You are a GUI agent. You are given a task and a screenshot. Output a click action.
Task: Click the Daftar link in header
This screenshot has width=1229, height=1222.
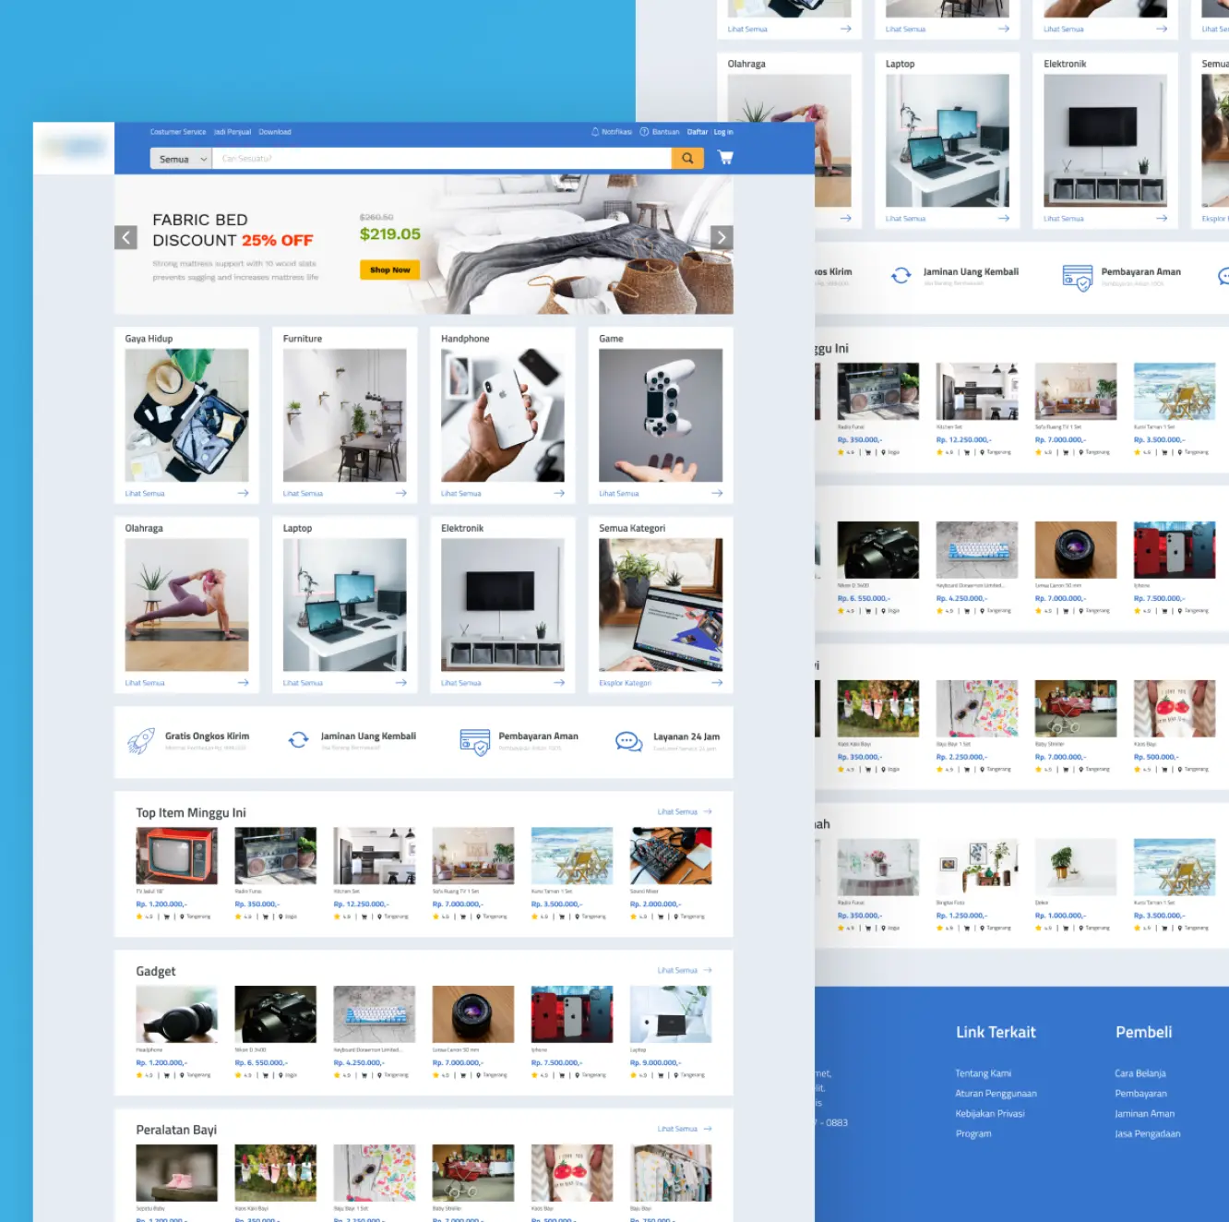pyautogui.click(x=698, y=132)
